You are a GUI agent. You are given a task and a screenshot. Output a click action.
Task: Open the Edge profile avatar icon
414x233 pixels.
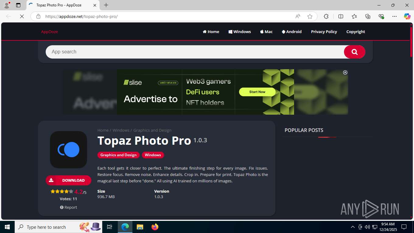pyautogui.click(x=7, y=5)
